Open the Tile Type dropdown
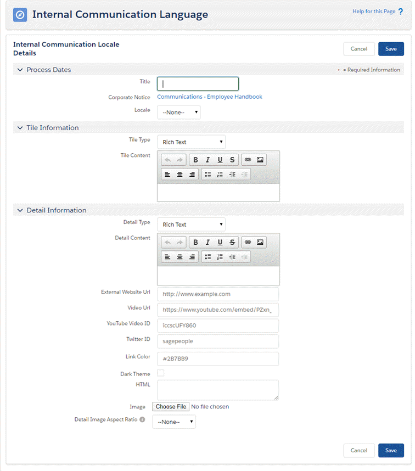415x471 pixels. (x=191, y=142)
